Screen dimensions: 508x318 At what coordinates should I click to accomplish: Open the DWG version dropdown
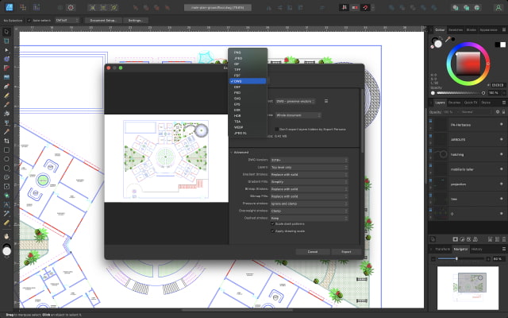coord(309,160)
